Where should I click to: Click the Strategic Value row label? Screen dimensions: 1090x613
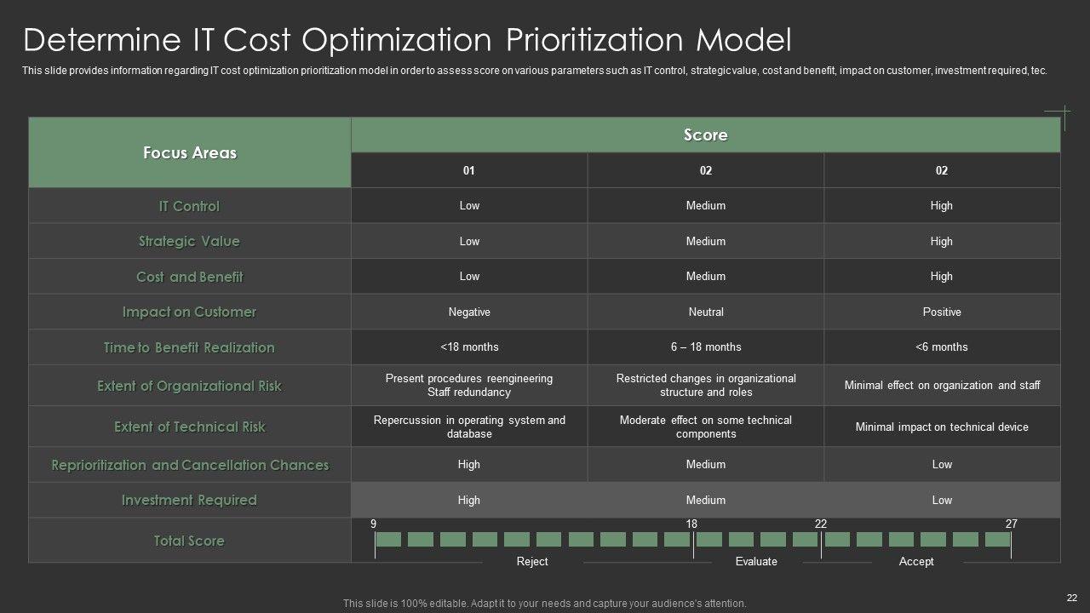189,242
